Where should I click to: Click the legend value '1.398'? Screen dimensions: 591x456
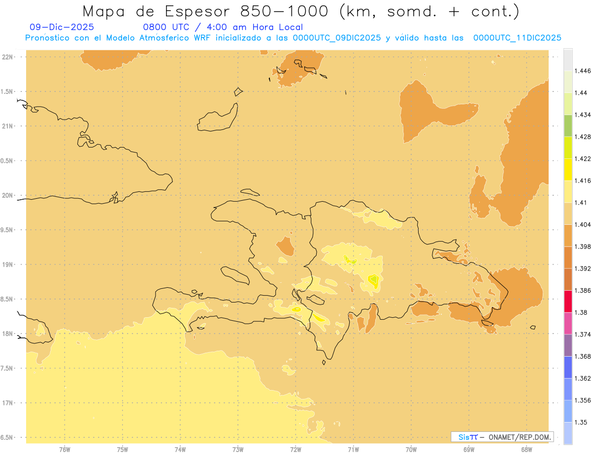[x=584, y=246]
